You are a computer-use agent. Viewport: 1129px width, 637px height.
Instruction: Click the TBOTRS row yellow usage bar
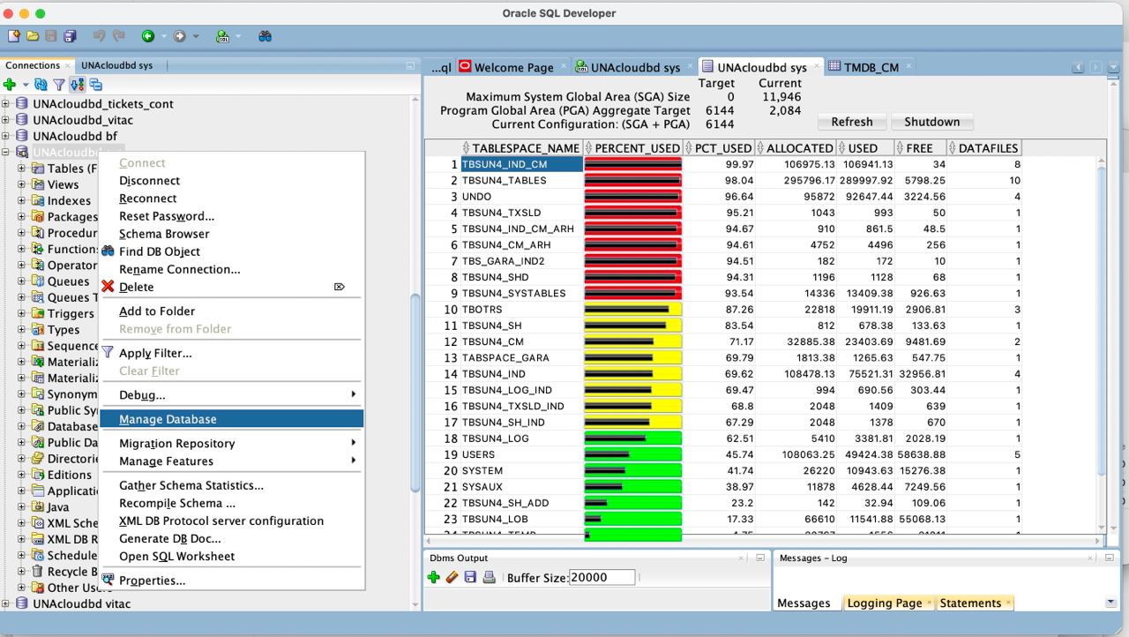(x=633, y=310)
